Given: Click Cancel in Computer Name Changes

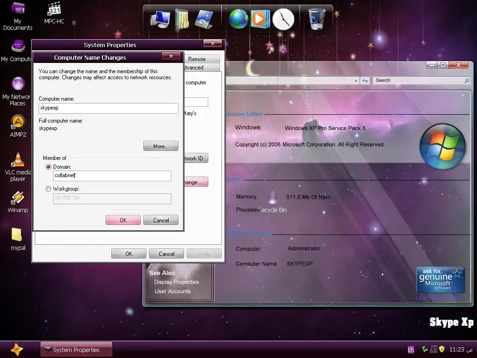Looking at the screenshot, I should [x=161, y=220].
